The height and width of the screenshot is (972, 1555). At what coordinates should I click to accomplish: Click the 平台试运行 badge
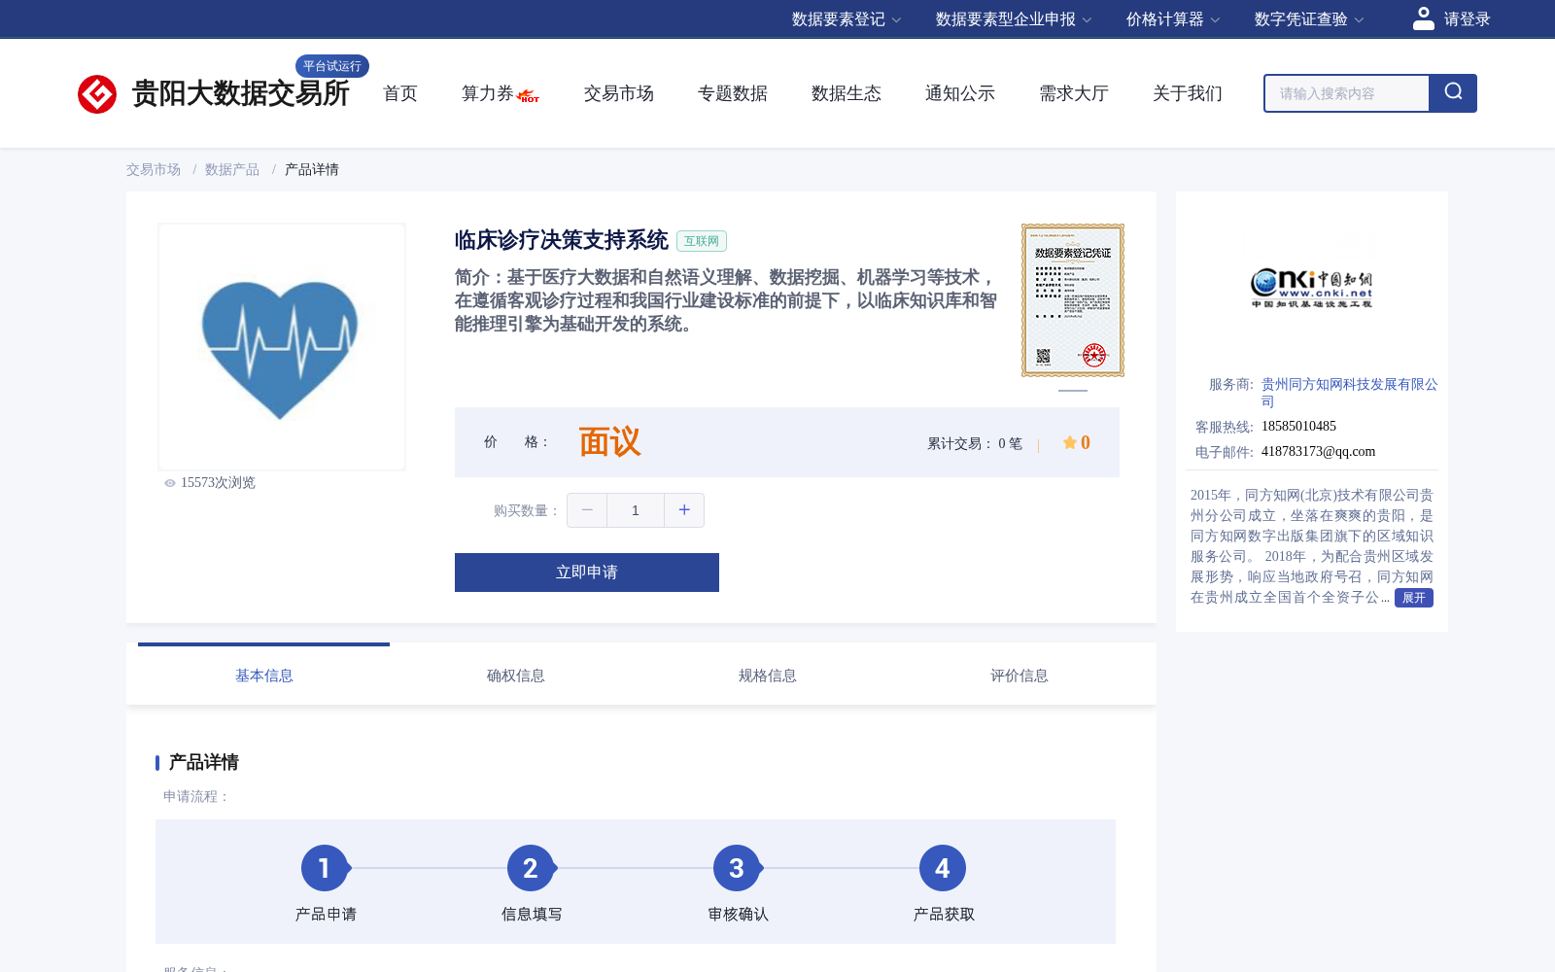point(332,66)
